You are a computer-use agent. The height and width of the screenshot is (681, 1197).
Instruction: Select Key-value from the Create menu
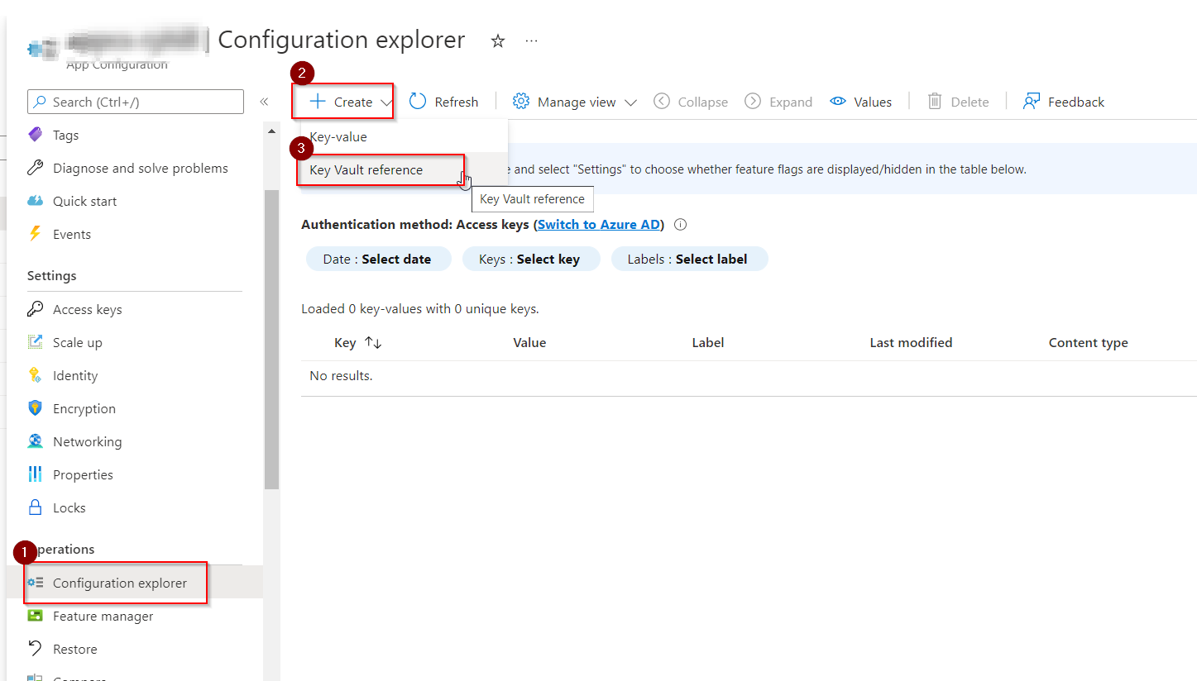tap(402, 136)
